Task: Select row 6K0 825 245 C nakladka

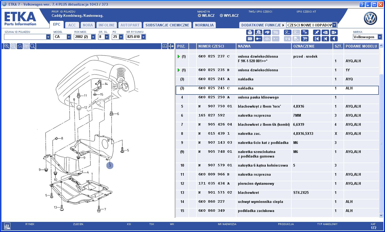Action: click(x=277, y=90)
